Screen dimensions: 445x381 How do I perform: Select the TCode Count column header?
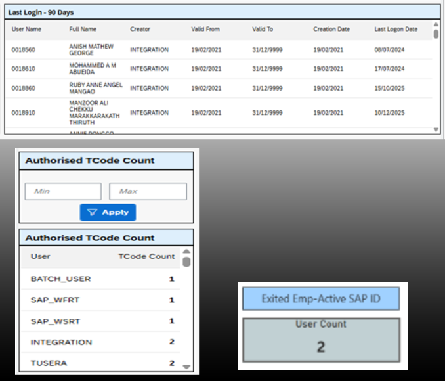click(146, 256)
